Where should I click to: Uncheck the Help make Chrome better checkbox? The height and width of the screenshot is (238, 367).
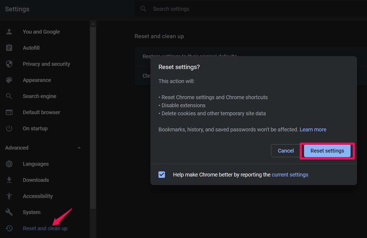pyautogui.click(x=161, y=175)
